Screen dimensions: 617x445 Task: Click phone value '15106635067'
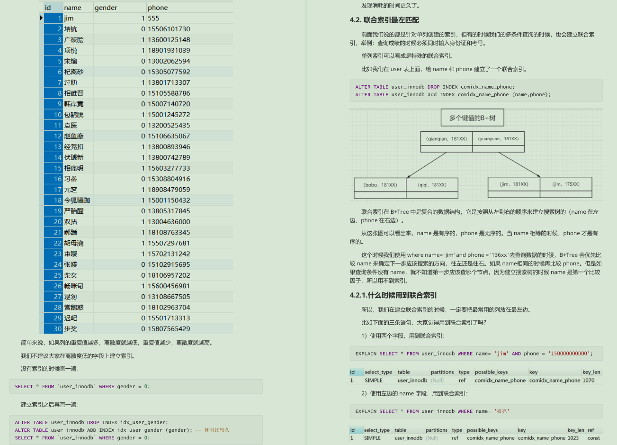(169, 136)
